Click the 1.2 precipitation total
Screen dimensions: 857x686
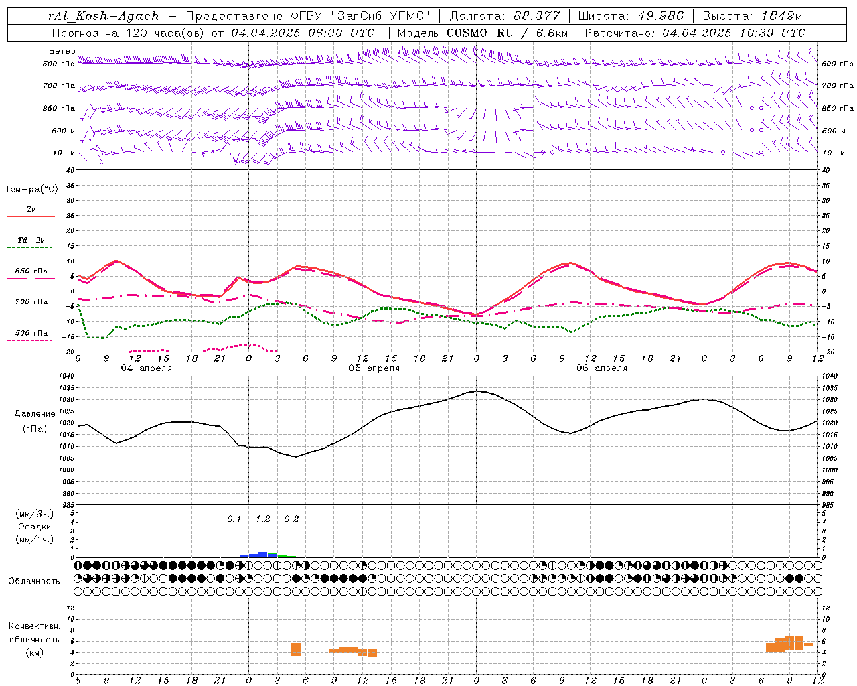coord(263,519)
